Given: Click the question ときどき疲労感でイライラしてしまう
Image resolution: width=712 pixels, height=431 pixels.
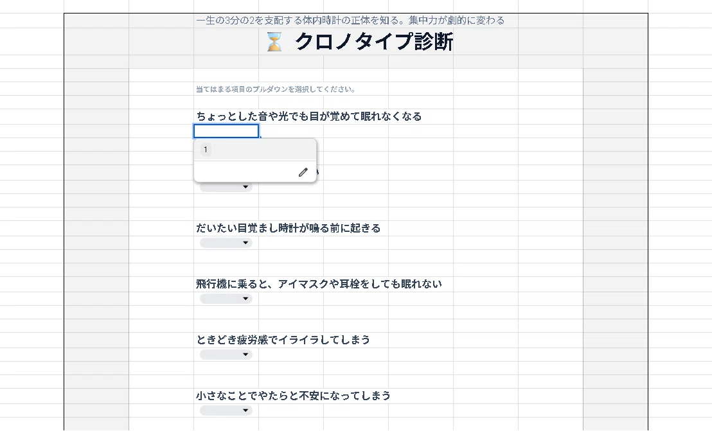Looking at the screenshot, I should pos(283,340).
